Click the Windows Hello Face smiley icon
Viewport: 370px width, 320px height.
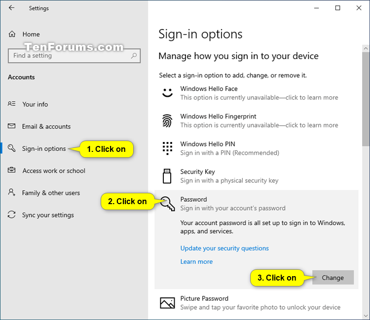pos(167,93)
